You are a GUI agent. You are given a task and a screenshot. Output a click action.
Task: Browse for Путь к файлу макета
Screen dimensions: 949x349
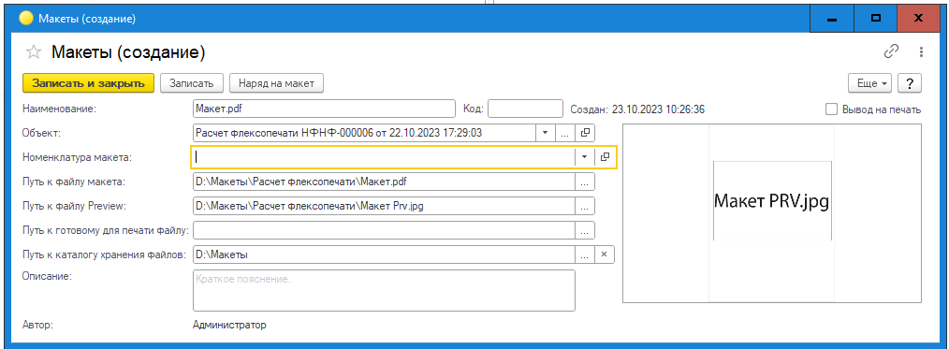[x=585, y=181]
